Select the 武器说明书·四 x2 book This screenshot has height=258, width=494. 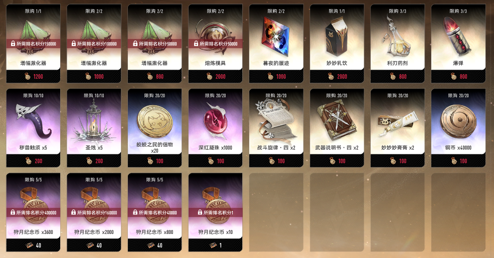coord(337,128)
